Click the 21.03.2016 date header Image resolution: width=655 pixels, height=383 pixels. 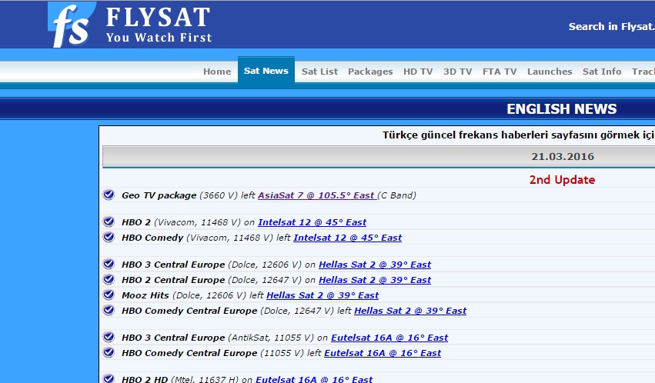(x=563, y=156)
